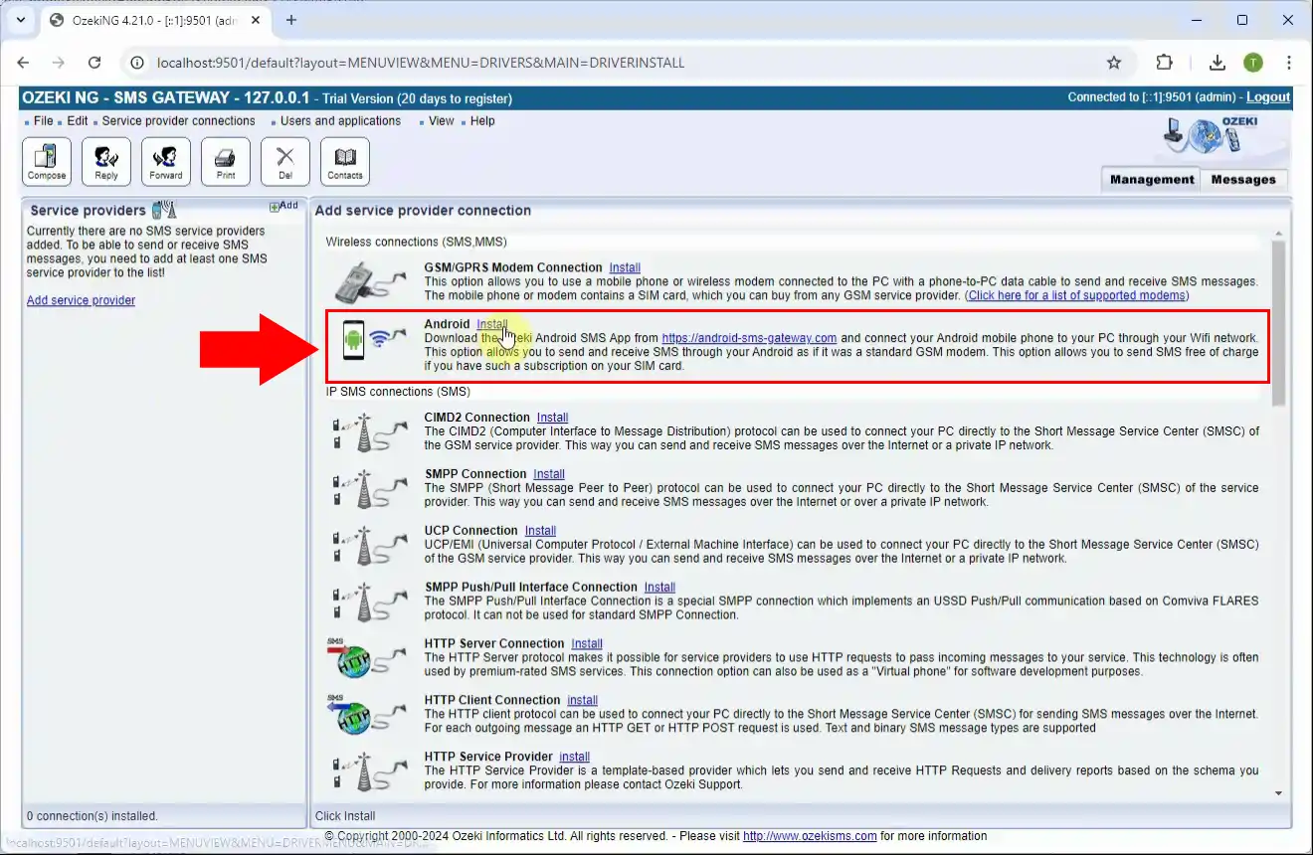Click the Del toolbar button
This screenshot has width=1313, height=855.
(285, 162)
